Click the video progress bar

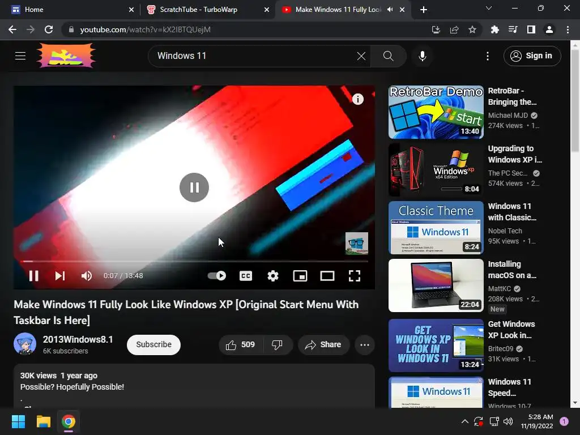point(194,261)
